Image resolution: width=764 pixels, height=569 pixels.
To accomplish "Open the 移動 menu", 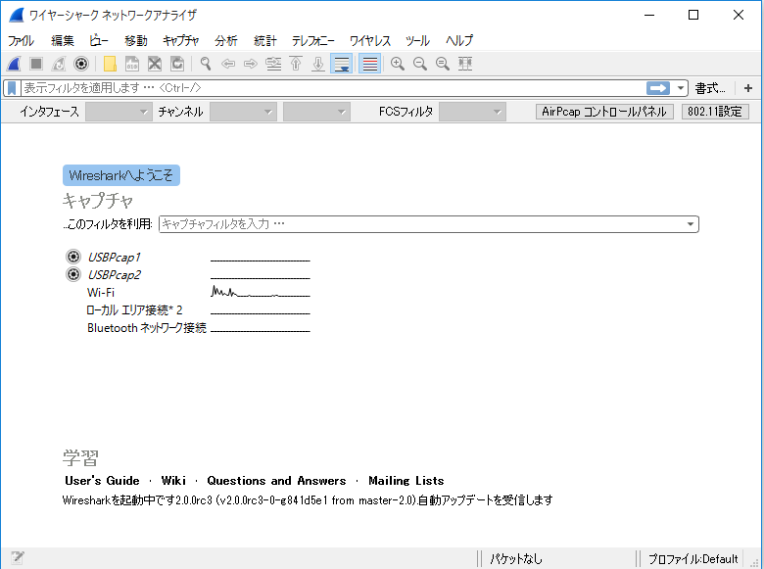I will point(136,40).
